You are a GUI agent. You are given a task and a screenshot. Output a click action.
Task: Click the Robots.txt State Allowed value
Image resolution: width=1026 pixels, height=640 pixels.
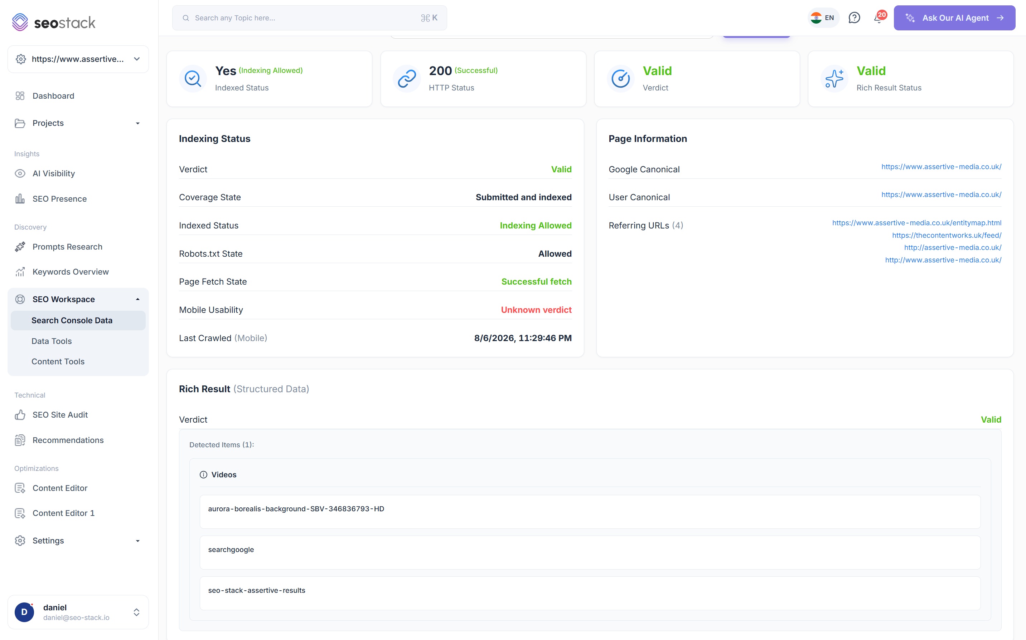[555, 253]
